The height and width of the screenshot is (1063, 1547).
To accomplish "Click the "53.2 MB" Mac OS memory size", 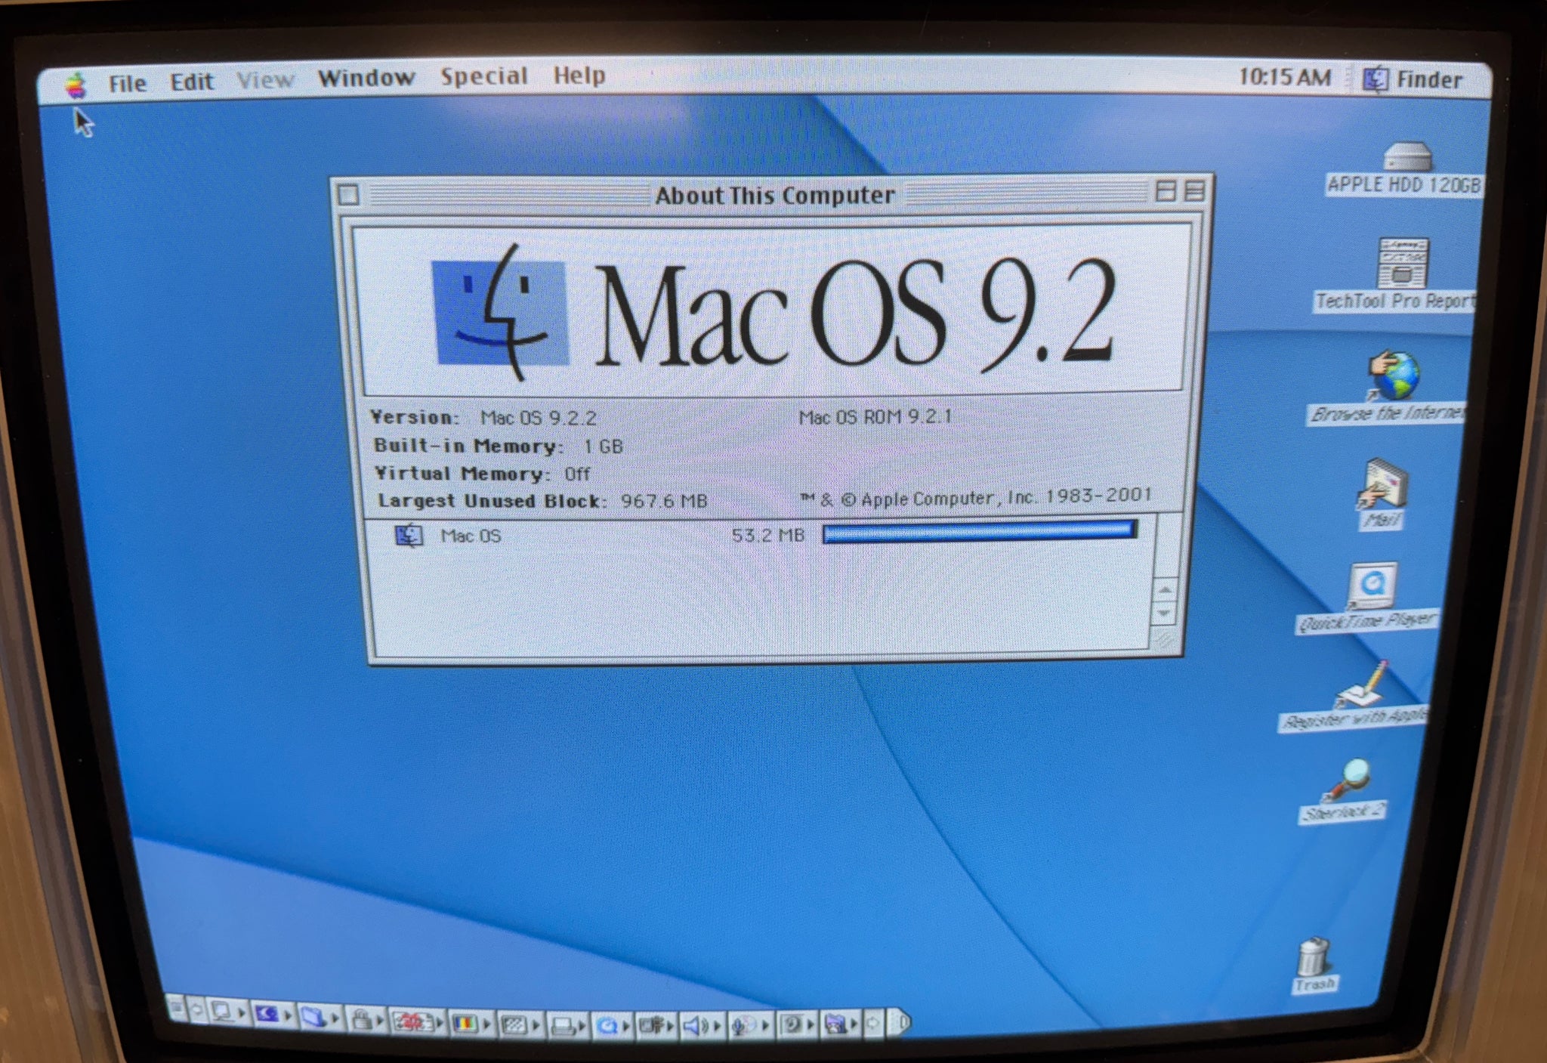I will click(x=767, y=536).
